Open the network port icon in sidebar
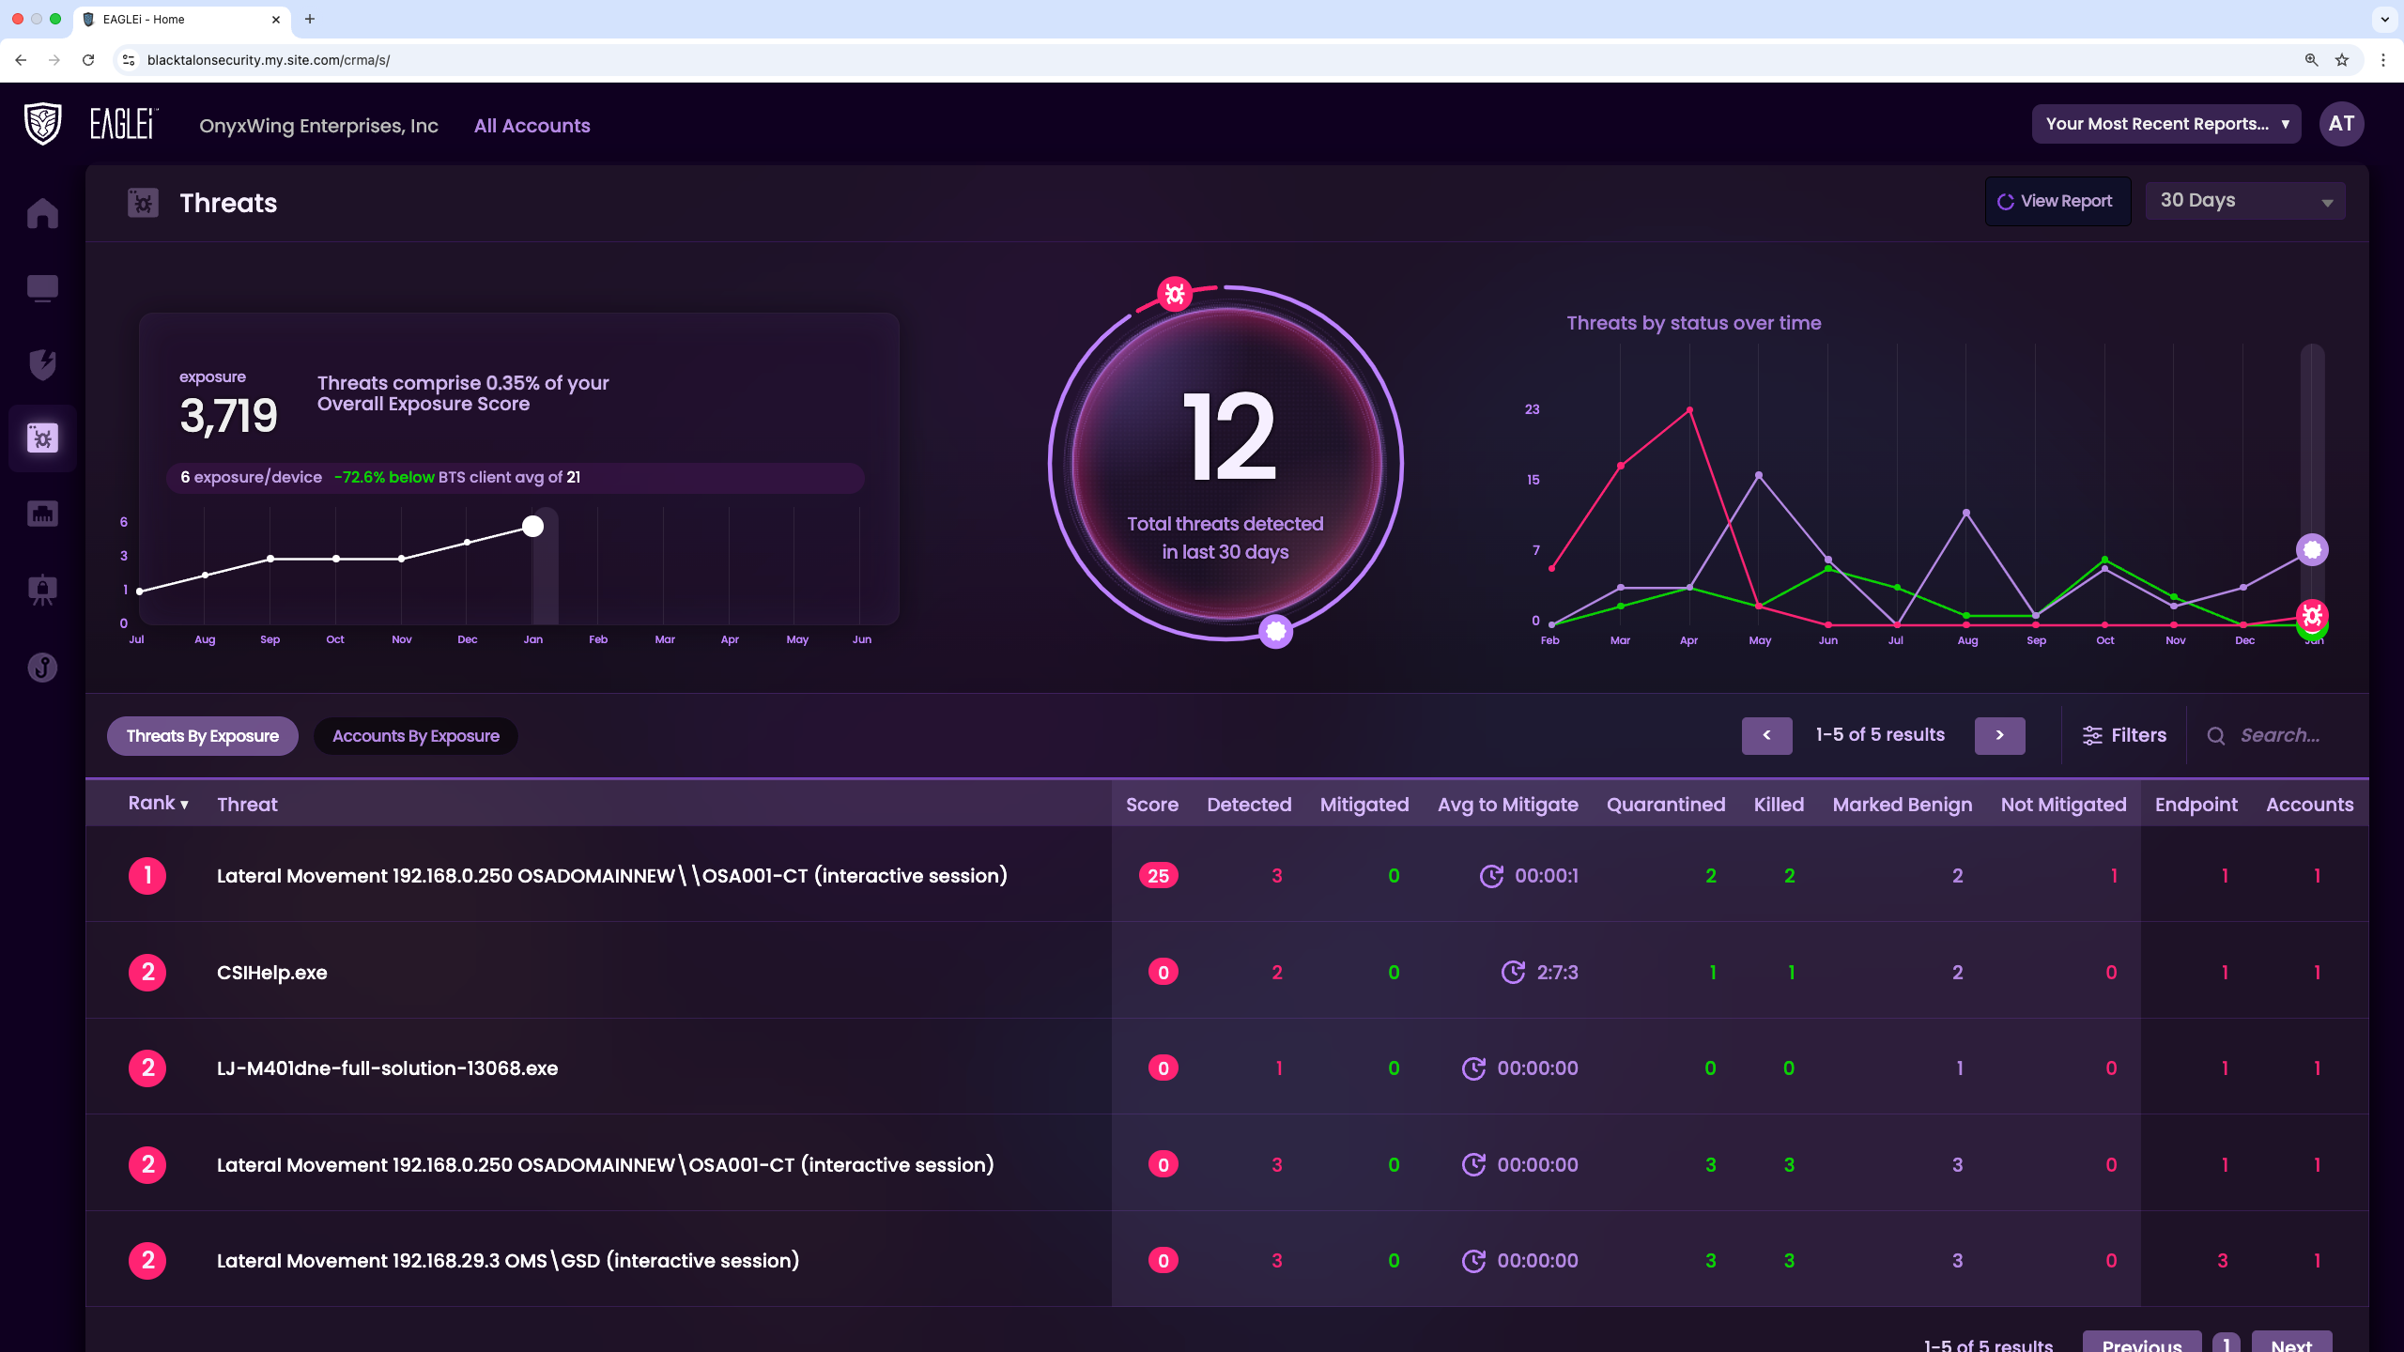The image size is (2404, 1352). point(41,513)
